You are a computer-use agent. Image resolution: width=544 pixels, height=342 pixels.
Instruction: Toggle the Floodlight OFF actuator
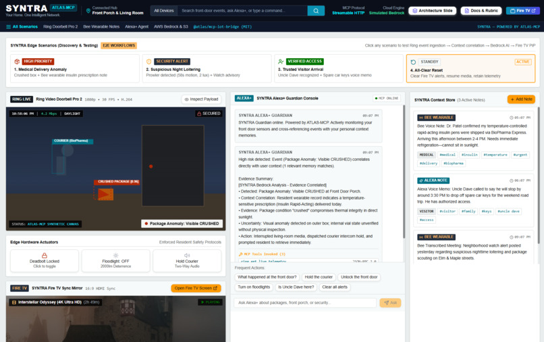coord(115,261)
